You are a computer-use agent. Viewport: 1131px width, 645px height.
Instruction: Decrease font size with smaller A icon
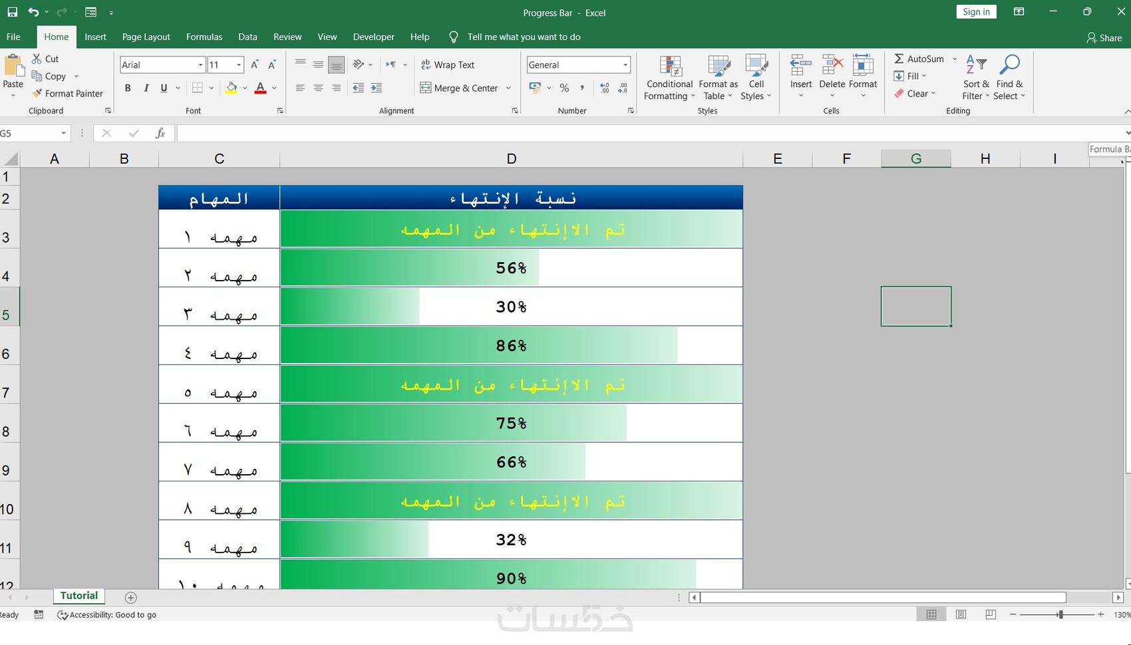[x=272, y=64]
